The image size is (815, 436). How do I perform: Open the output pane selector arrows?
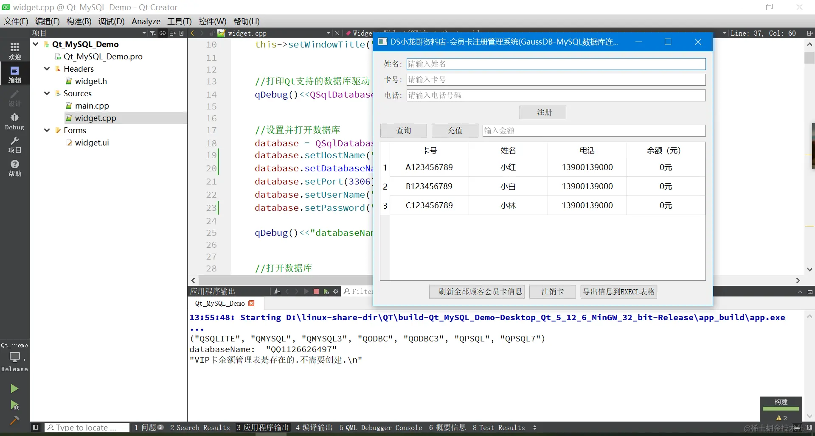(x=534, y=428)
